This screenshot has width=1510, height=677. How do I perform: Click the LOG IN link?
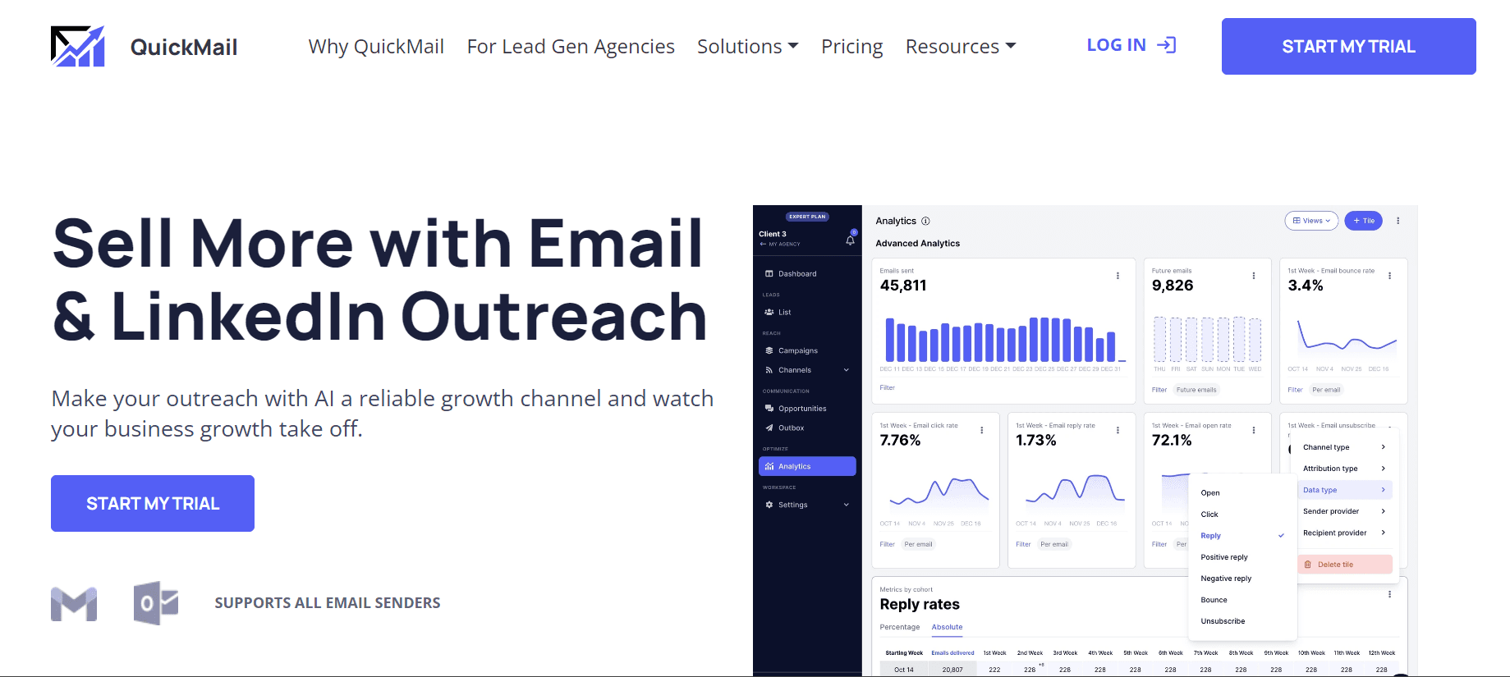(1131, 45)
